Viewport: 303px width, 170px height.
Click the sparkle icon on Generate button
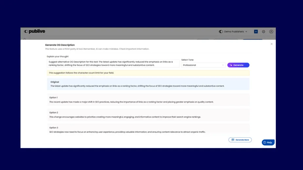[231, 65]
